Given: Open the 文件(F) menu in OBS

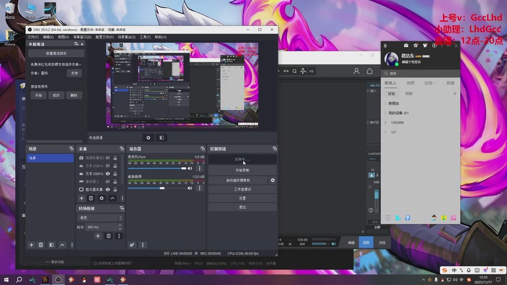Looking at the screenshot, I should click(33, 37).
